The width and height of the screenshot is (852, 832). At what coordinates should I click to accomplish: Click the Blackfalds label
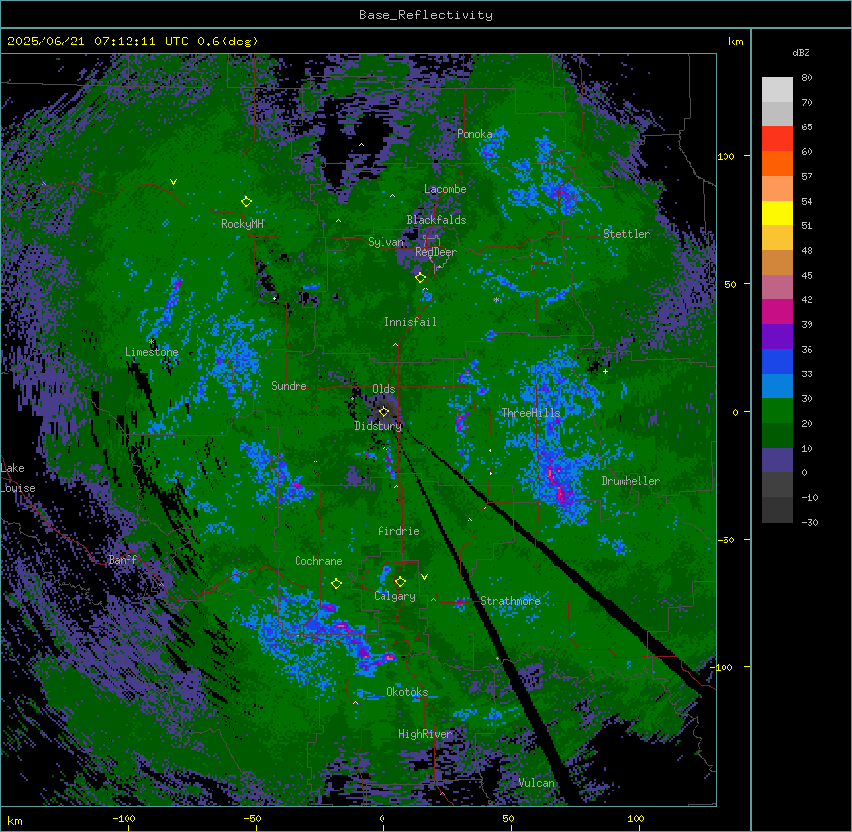tap(436, 220)
